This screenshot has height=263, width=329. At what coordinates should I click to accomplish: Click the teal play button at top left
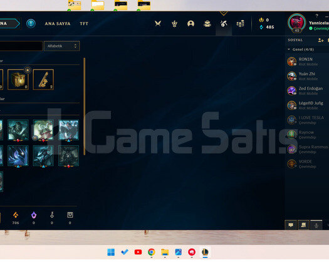click(9, 23)
